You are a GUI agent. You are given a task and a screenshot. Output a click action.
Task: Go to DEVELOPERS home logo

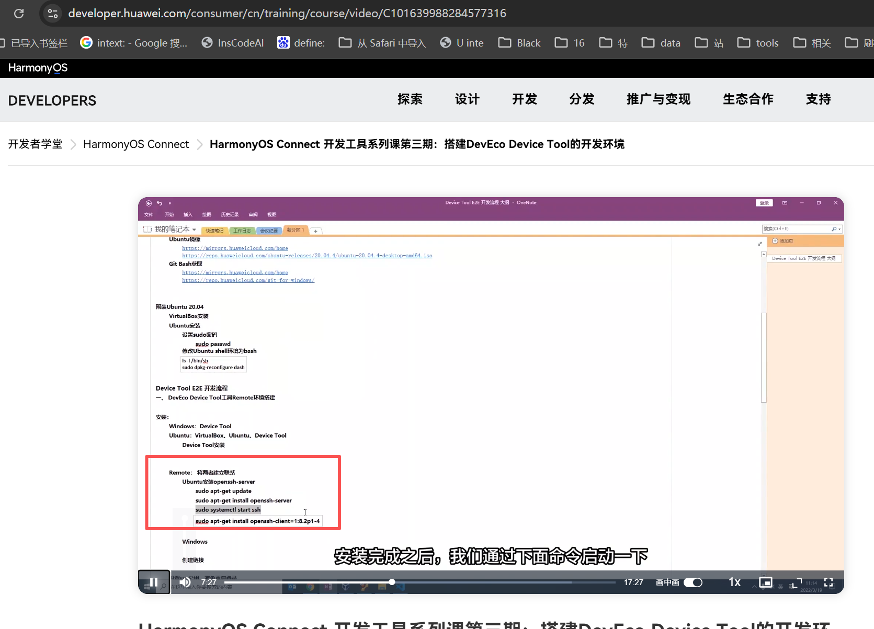[x=52, y=100]
